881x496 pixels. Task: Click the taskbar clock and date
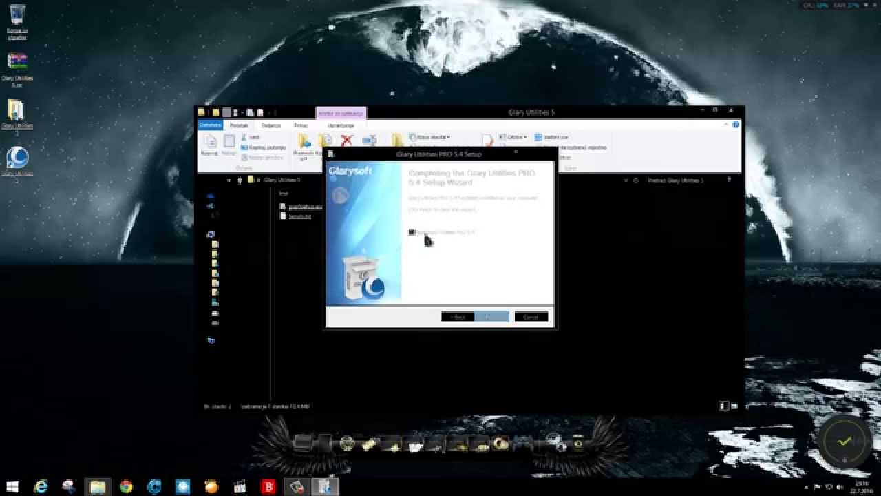[862, 487]
